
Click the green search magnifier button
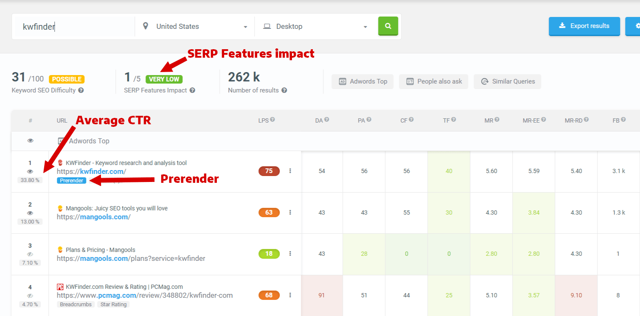pos(388,26)
